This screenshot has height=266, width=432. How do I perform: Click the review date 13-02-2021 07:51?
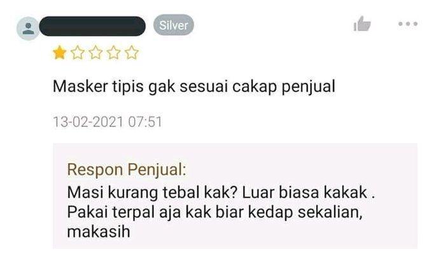point(108,122)
